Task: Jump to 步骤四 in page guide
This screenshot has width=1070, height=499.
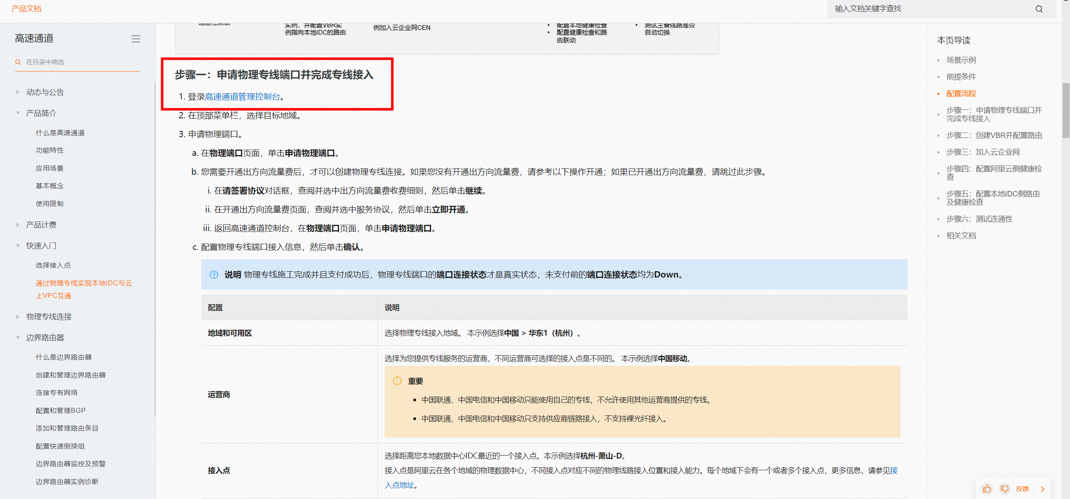Action: (x=994, y=173)
